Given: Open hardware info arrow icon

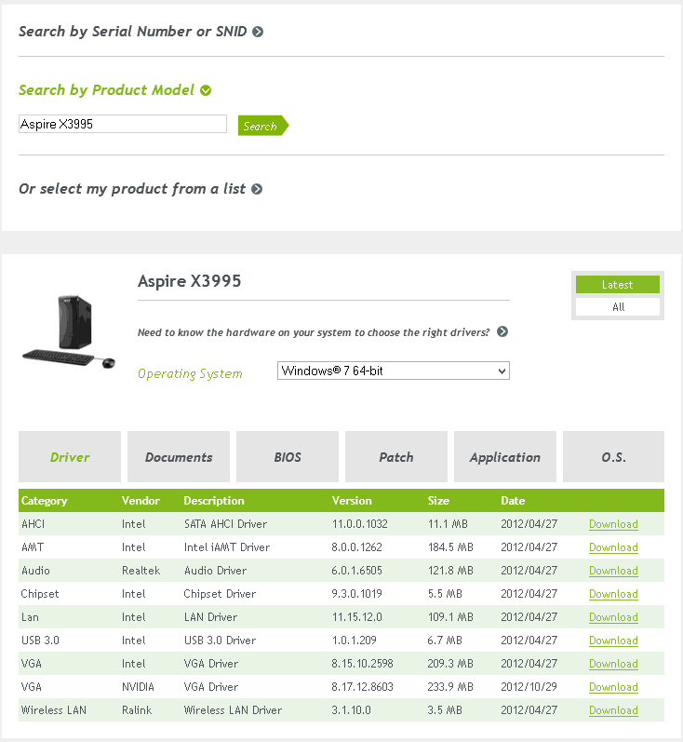Looking at the screenshot, I should tap(502, 331).
